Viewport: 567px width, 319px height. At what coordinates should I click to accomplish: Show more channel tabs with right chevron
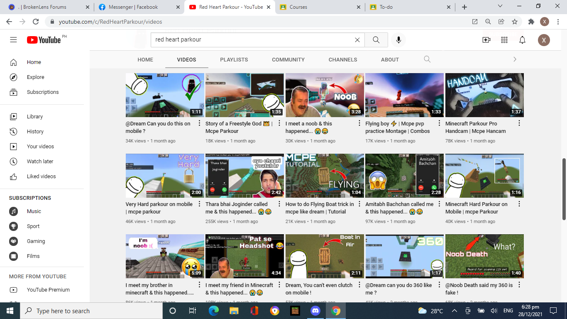(515, 59)
